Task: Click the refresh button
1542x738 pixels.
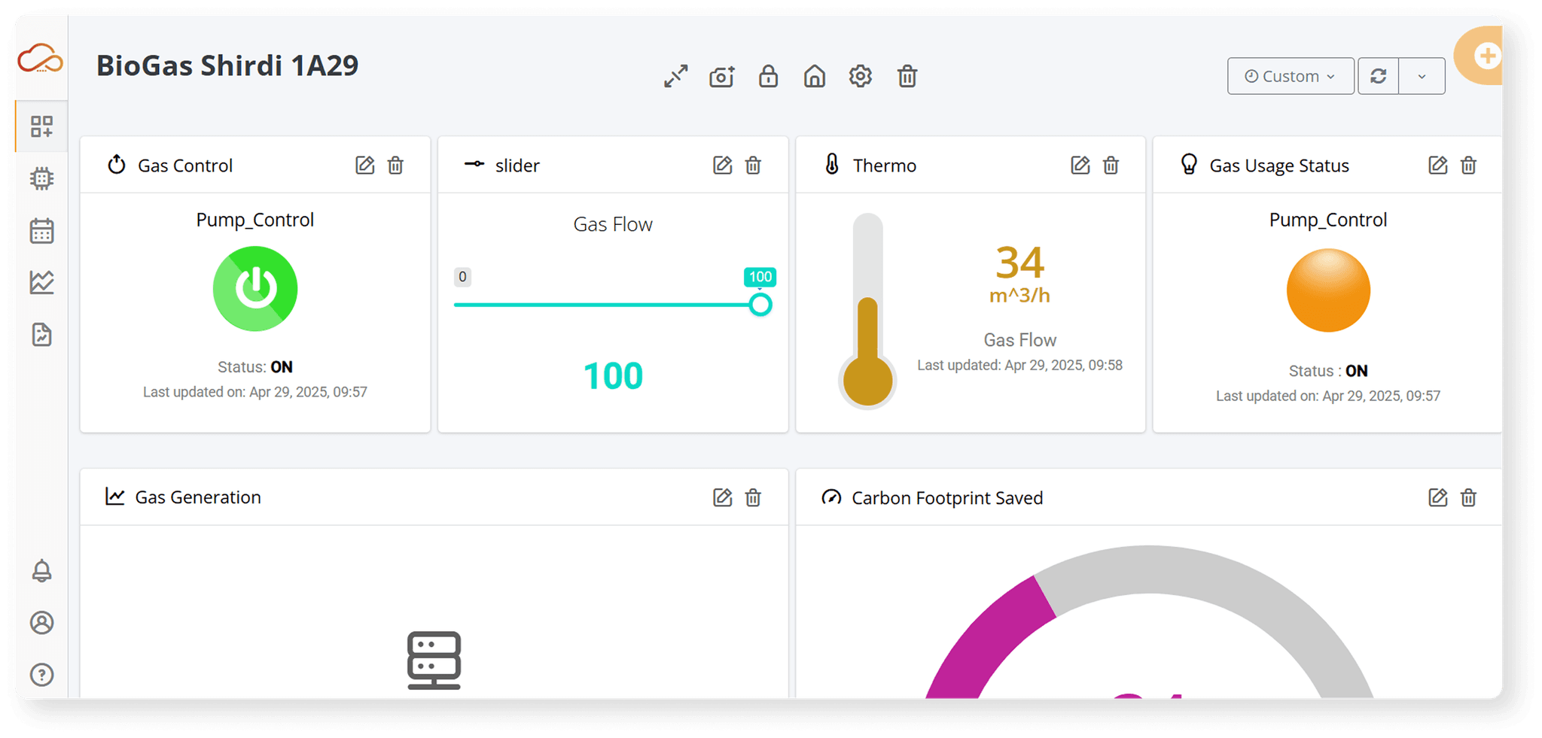Action: (1379, 76)
